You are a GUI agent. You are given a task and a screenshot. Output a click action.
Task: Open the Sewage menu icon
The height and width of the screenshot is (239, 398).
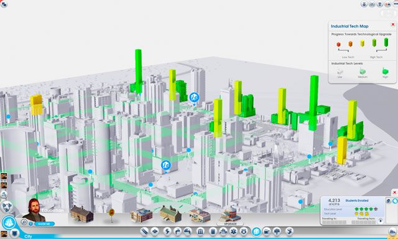187,232
